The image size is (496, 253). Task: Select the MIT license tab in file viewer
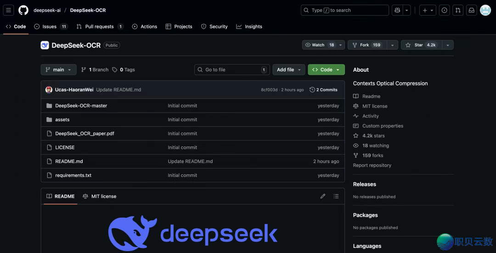(99, 197)
